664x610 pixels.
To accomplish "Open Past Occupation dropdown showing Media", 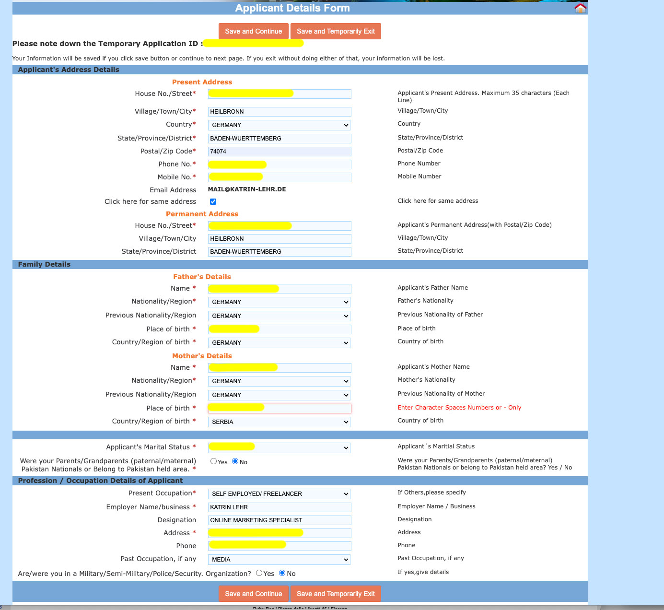I will pos(279,560).
